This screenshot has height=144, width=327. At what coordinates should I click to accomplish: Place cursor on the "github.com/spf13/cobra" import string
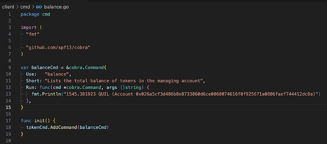pos(58,47)
